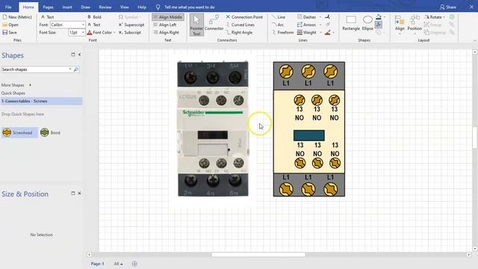478x269 pixels.
Task: Select Page-1 sheet tab
Action: point(97,264)
